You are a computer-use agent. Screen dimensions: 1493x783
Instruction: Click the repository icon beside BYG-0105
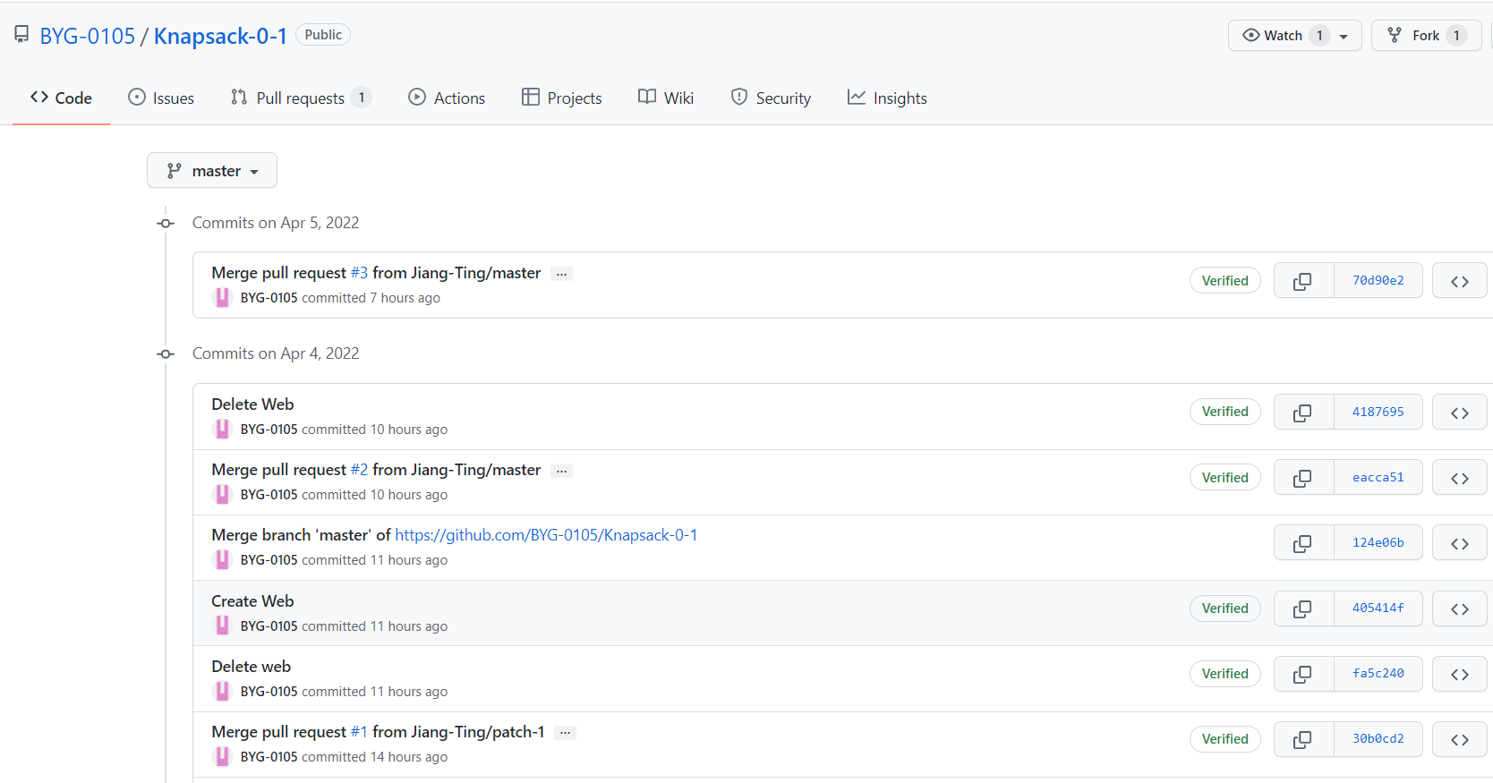pos(21,35)
